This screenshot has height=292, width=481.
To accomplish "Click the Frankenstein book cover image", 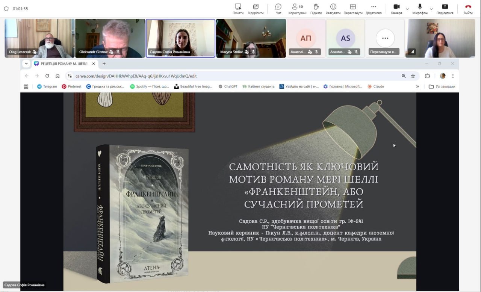I will pos(143,213).
